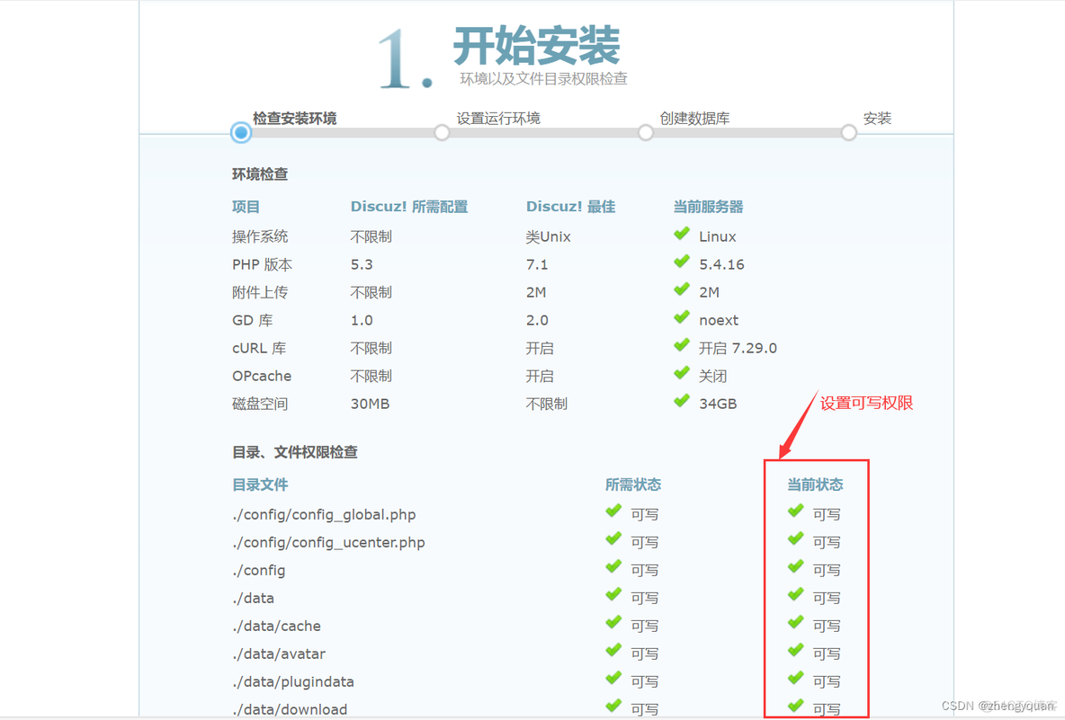Click the OPcache row label
Viewport: 1065px width, 720px height.
point(262,375)
